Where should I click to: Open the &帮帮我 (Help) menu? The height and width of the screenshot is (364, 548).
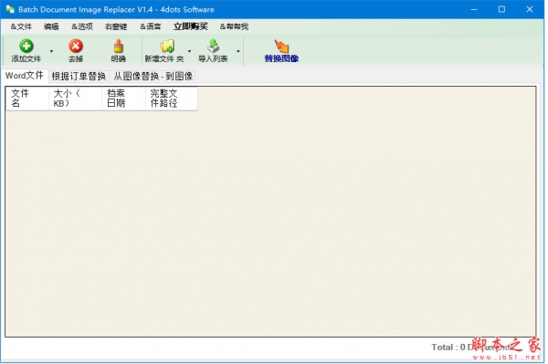click(234, 26)
